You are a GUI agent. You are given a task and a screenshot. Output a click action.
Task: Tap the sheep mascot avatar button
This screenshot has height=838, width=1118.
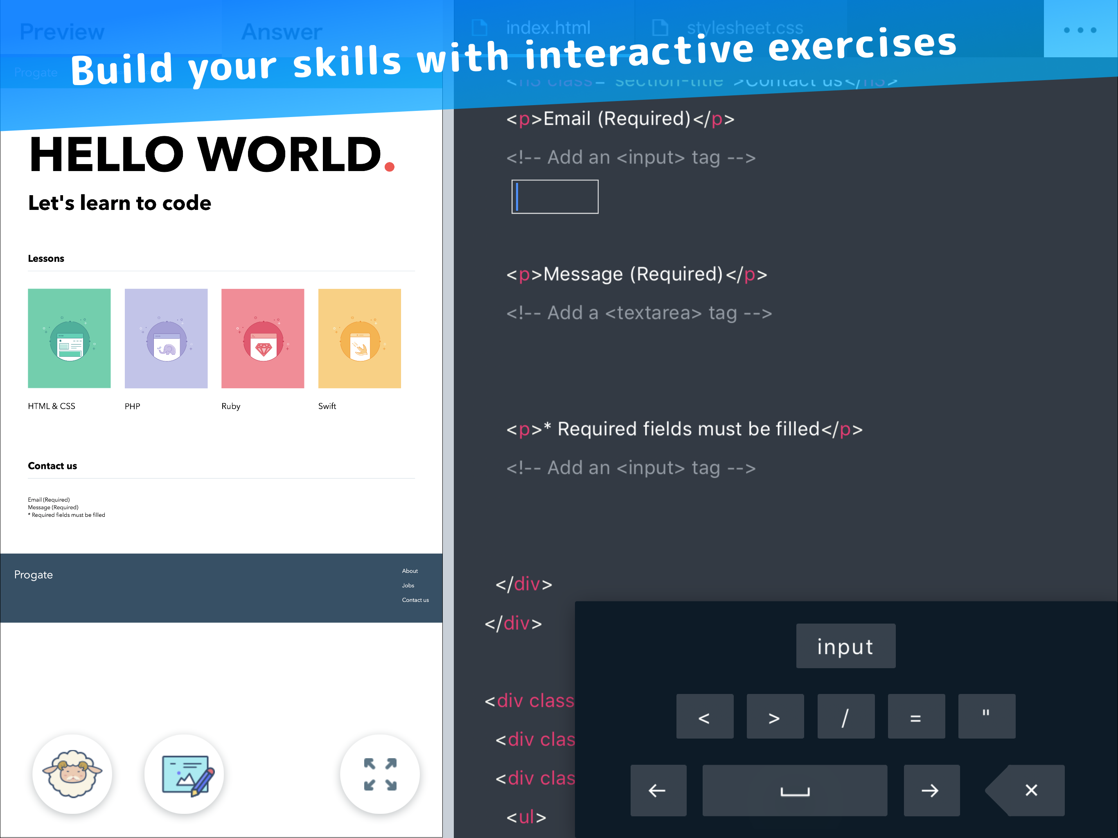point(72,774)
